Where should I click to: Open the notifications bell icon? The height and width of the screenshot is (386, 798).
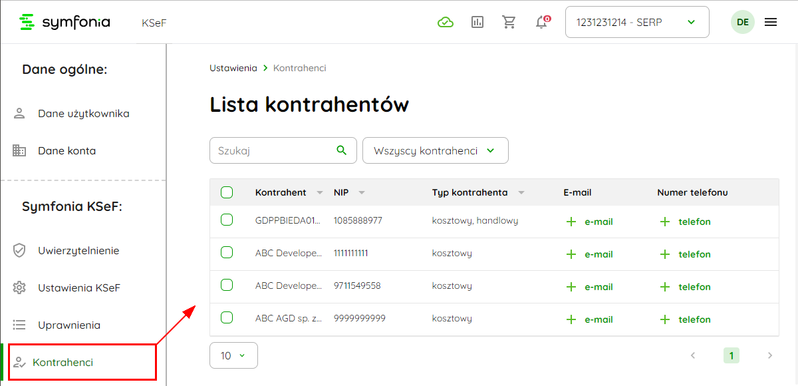coord(542,22)
